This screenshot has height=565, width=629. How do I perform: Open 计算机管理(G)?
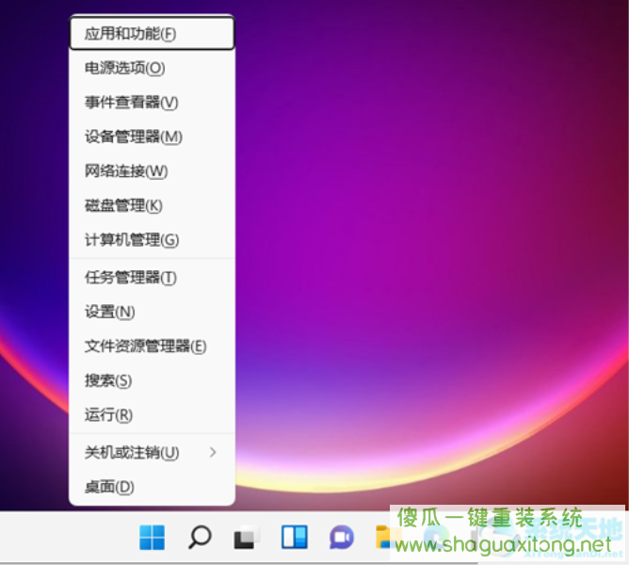tap(152, 240)
